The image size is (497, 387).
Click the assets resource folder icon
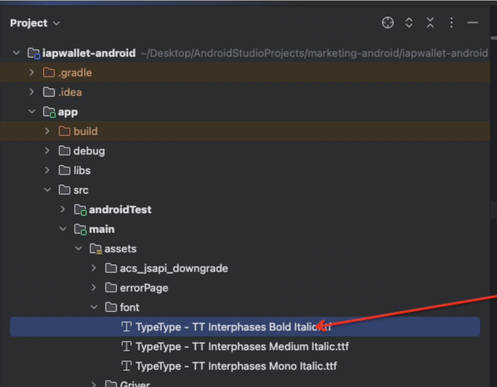pyautogui.click(x=96, y=249)
